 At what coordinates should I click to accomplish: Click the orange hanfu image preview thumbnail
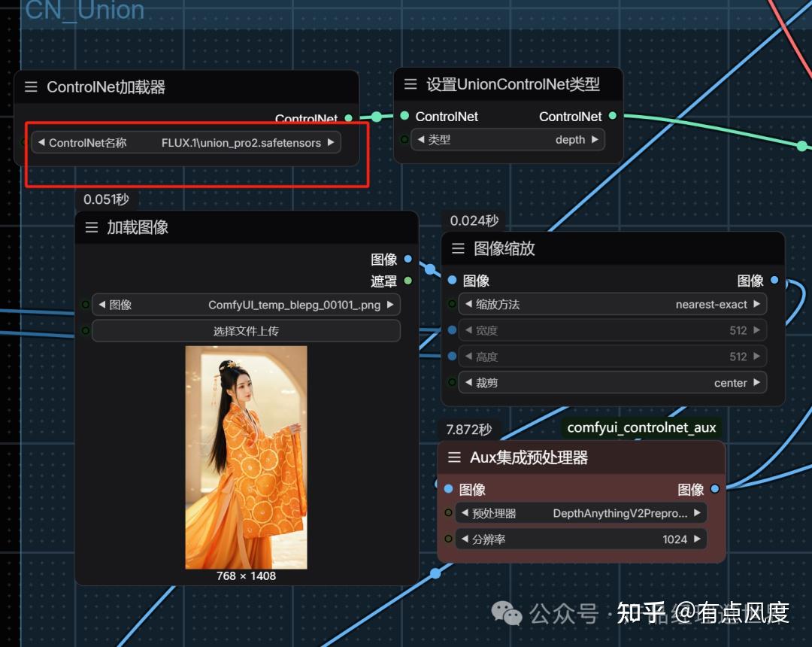coord(245,455)
